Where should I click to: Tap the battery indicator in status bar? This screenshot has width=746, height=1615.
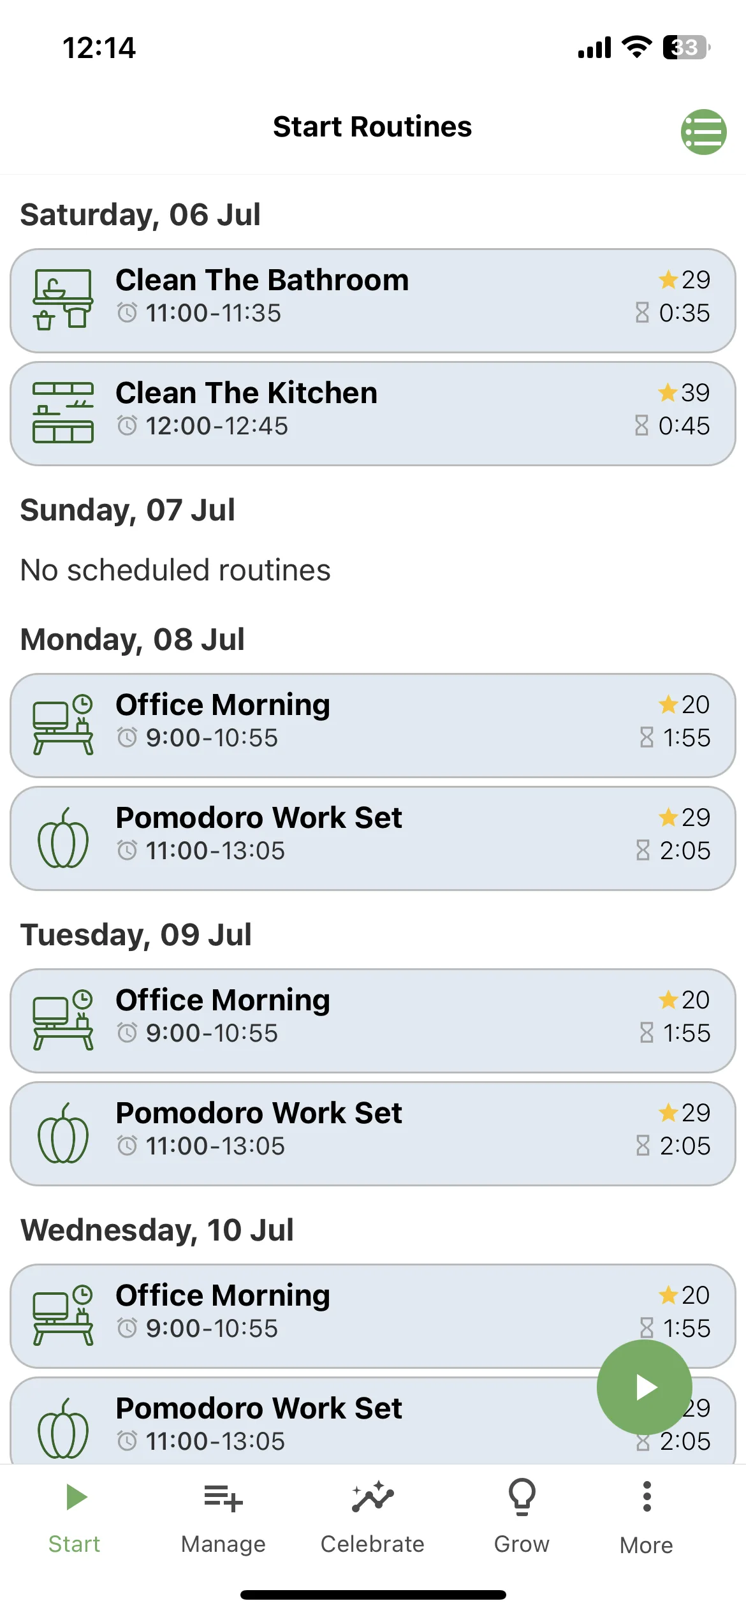(686, 47)
